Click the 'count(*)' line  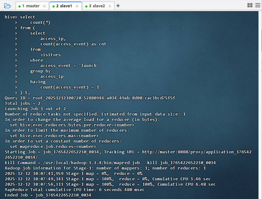point(40,23)
